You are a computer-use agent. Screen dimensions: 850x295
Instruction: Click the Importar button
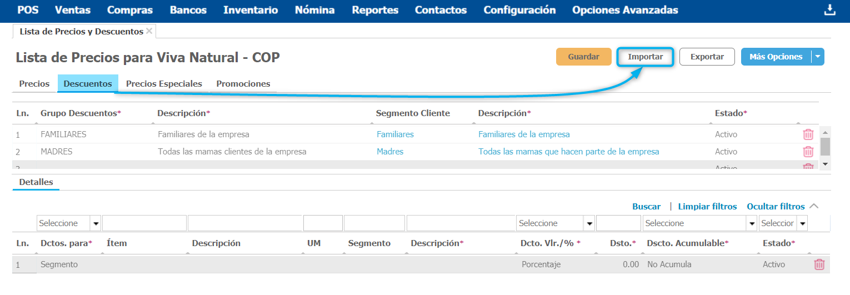645,57
